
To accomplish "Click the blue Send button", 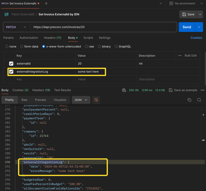I will (x=187, y=27).
